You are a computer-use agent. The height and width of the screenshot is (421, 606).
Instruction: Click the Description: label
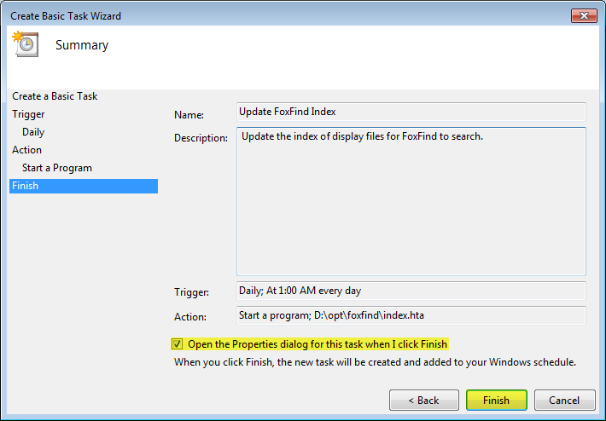pyautogui.click(x=201, y=138)
